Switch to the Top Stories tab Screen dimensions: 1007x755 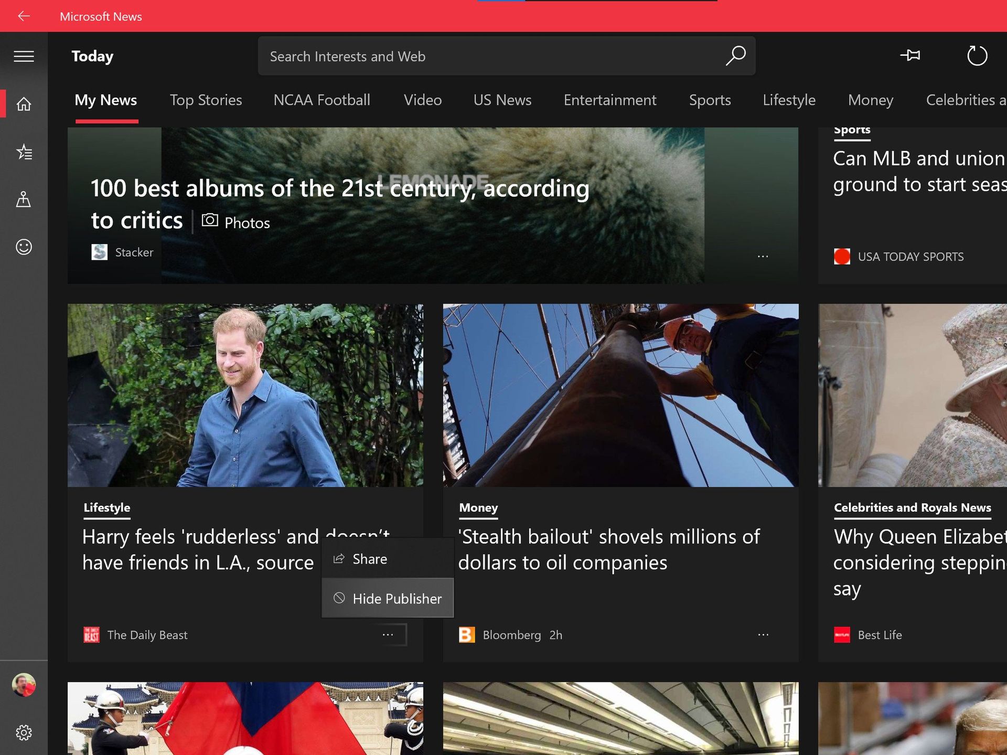(206, 100)
